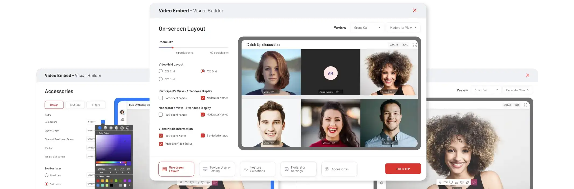The height and width of the screenshot is (189, 574).
Task: Click the magenta exit icon under curly-haired woman
Action: coord(474,182)
